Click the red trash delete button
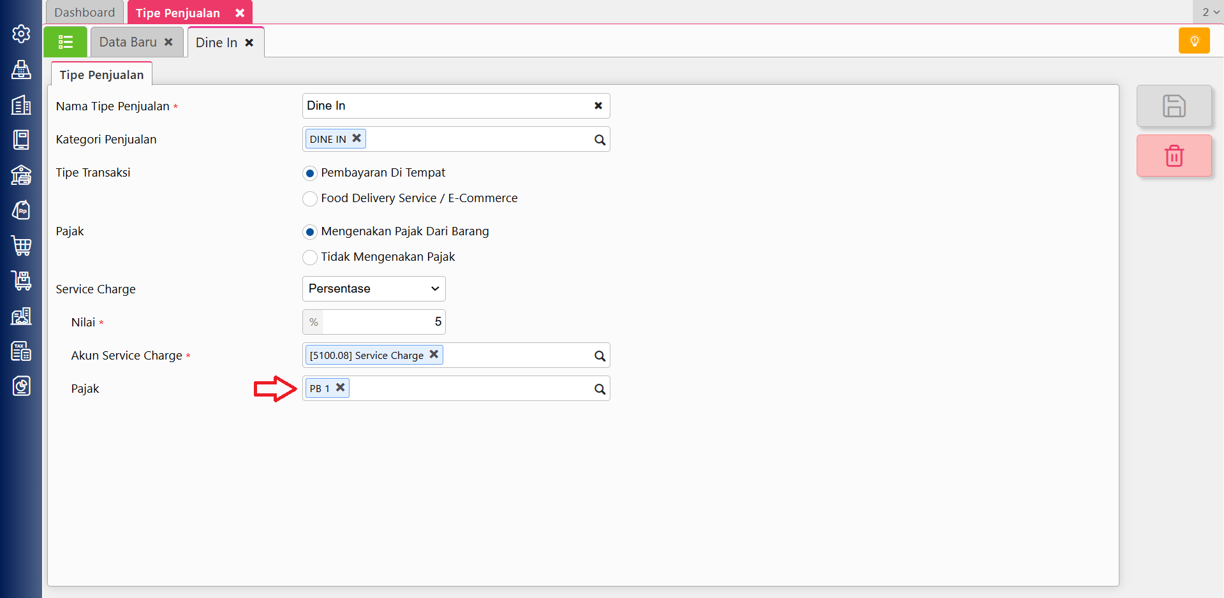This screenshot has width=1224, height=598. [1174, 156]
